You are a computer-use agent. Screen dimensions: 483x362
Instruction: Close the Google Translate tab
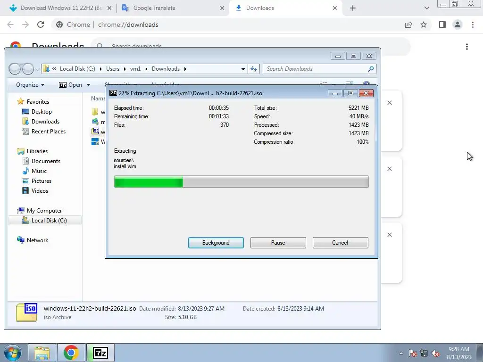(222, 8)
